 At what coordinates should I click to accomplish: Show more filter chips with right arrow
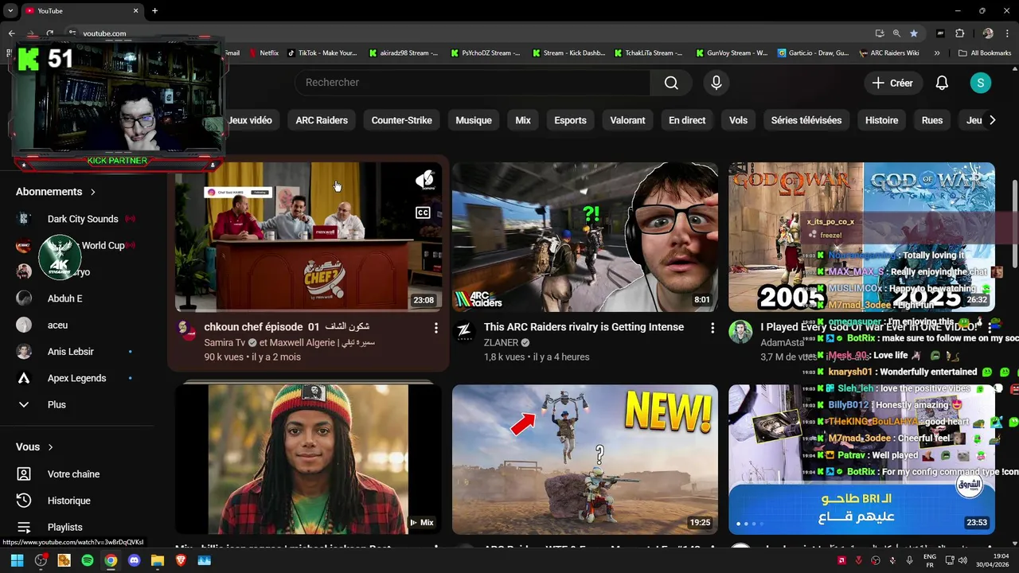pyautogui.click(x=992, y=120)
